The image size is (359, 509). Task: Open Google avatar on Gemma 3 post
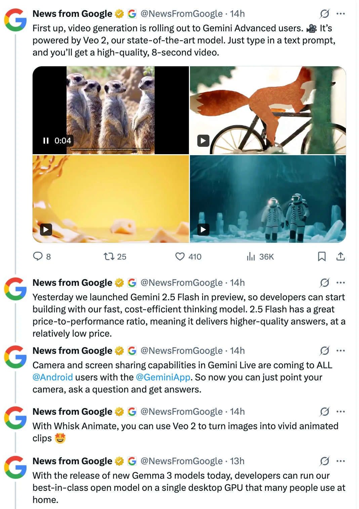[x=15, y=467]
